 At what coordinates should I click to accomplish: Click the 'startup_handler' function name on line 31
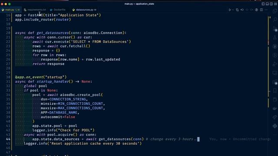pyautogui.click(x=53, y=81)
